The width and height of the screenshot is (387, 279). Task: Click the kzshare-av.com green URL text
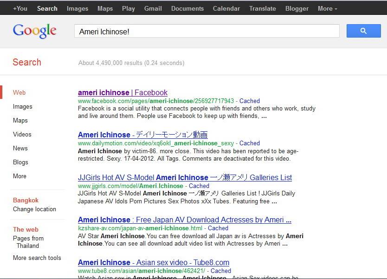(140, 228)
